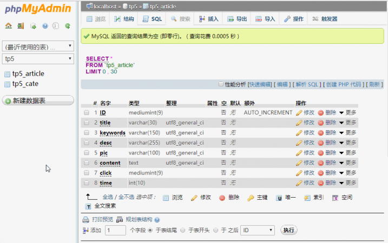Expand More options for pic row
Viewport: 388px width, 243px height.
348,153
